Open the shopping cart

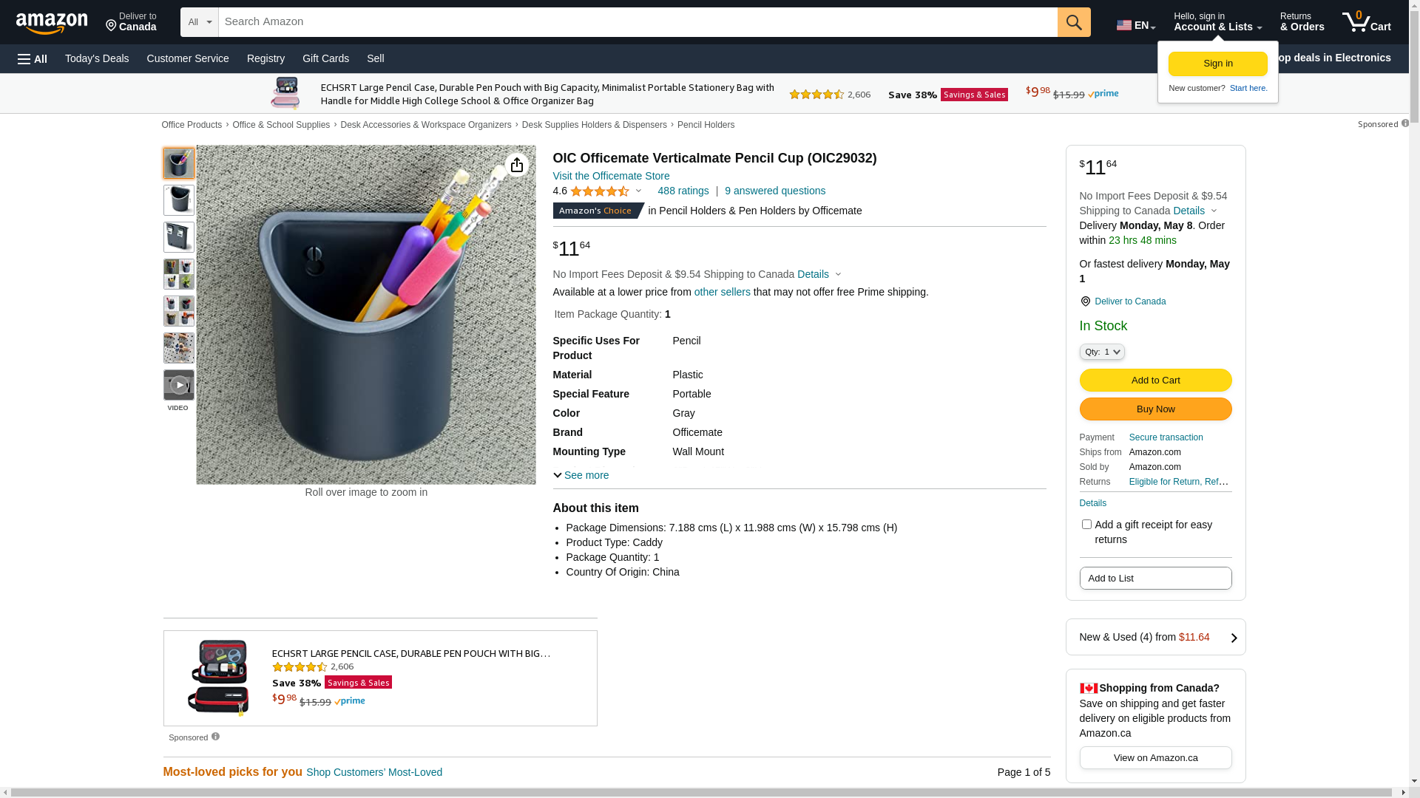[1366, 22]
